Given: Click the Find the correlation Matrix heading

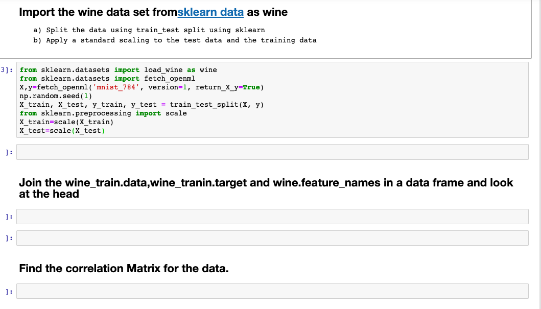Looking at the screenshot, I should point(124,268).
